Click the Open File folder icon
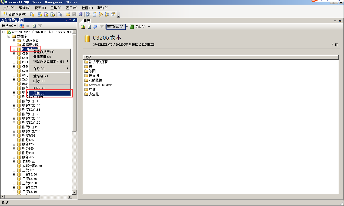Viewport: 344px width, 206px height. [x=68, y=14]
